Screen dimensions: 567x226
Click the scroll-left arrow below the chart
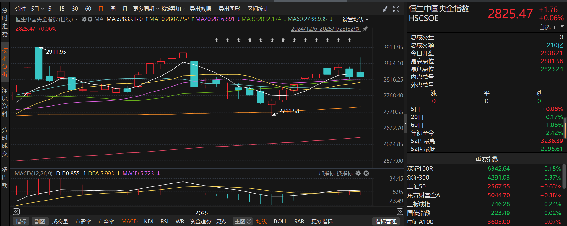(16, 212)
